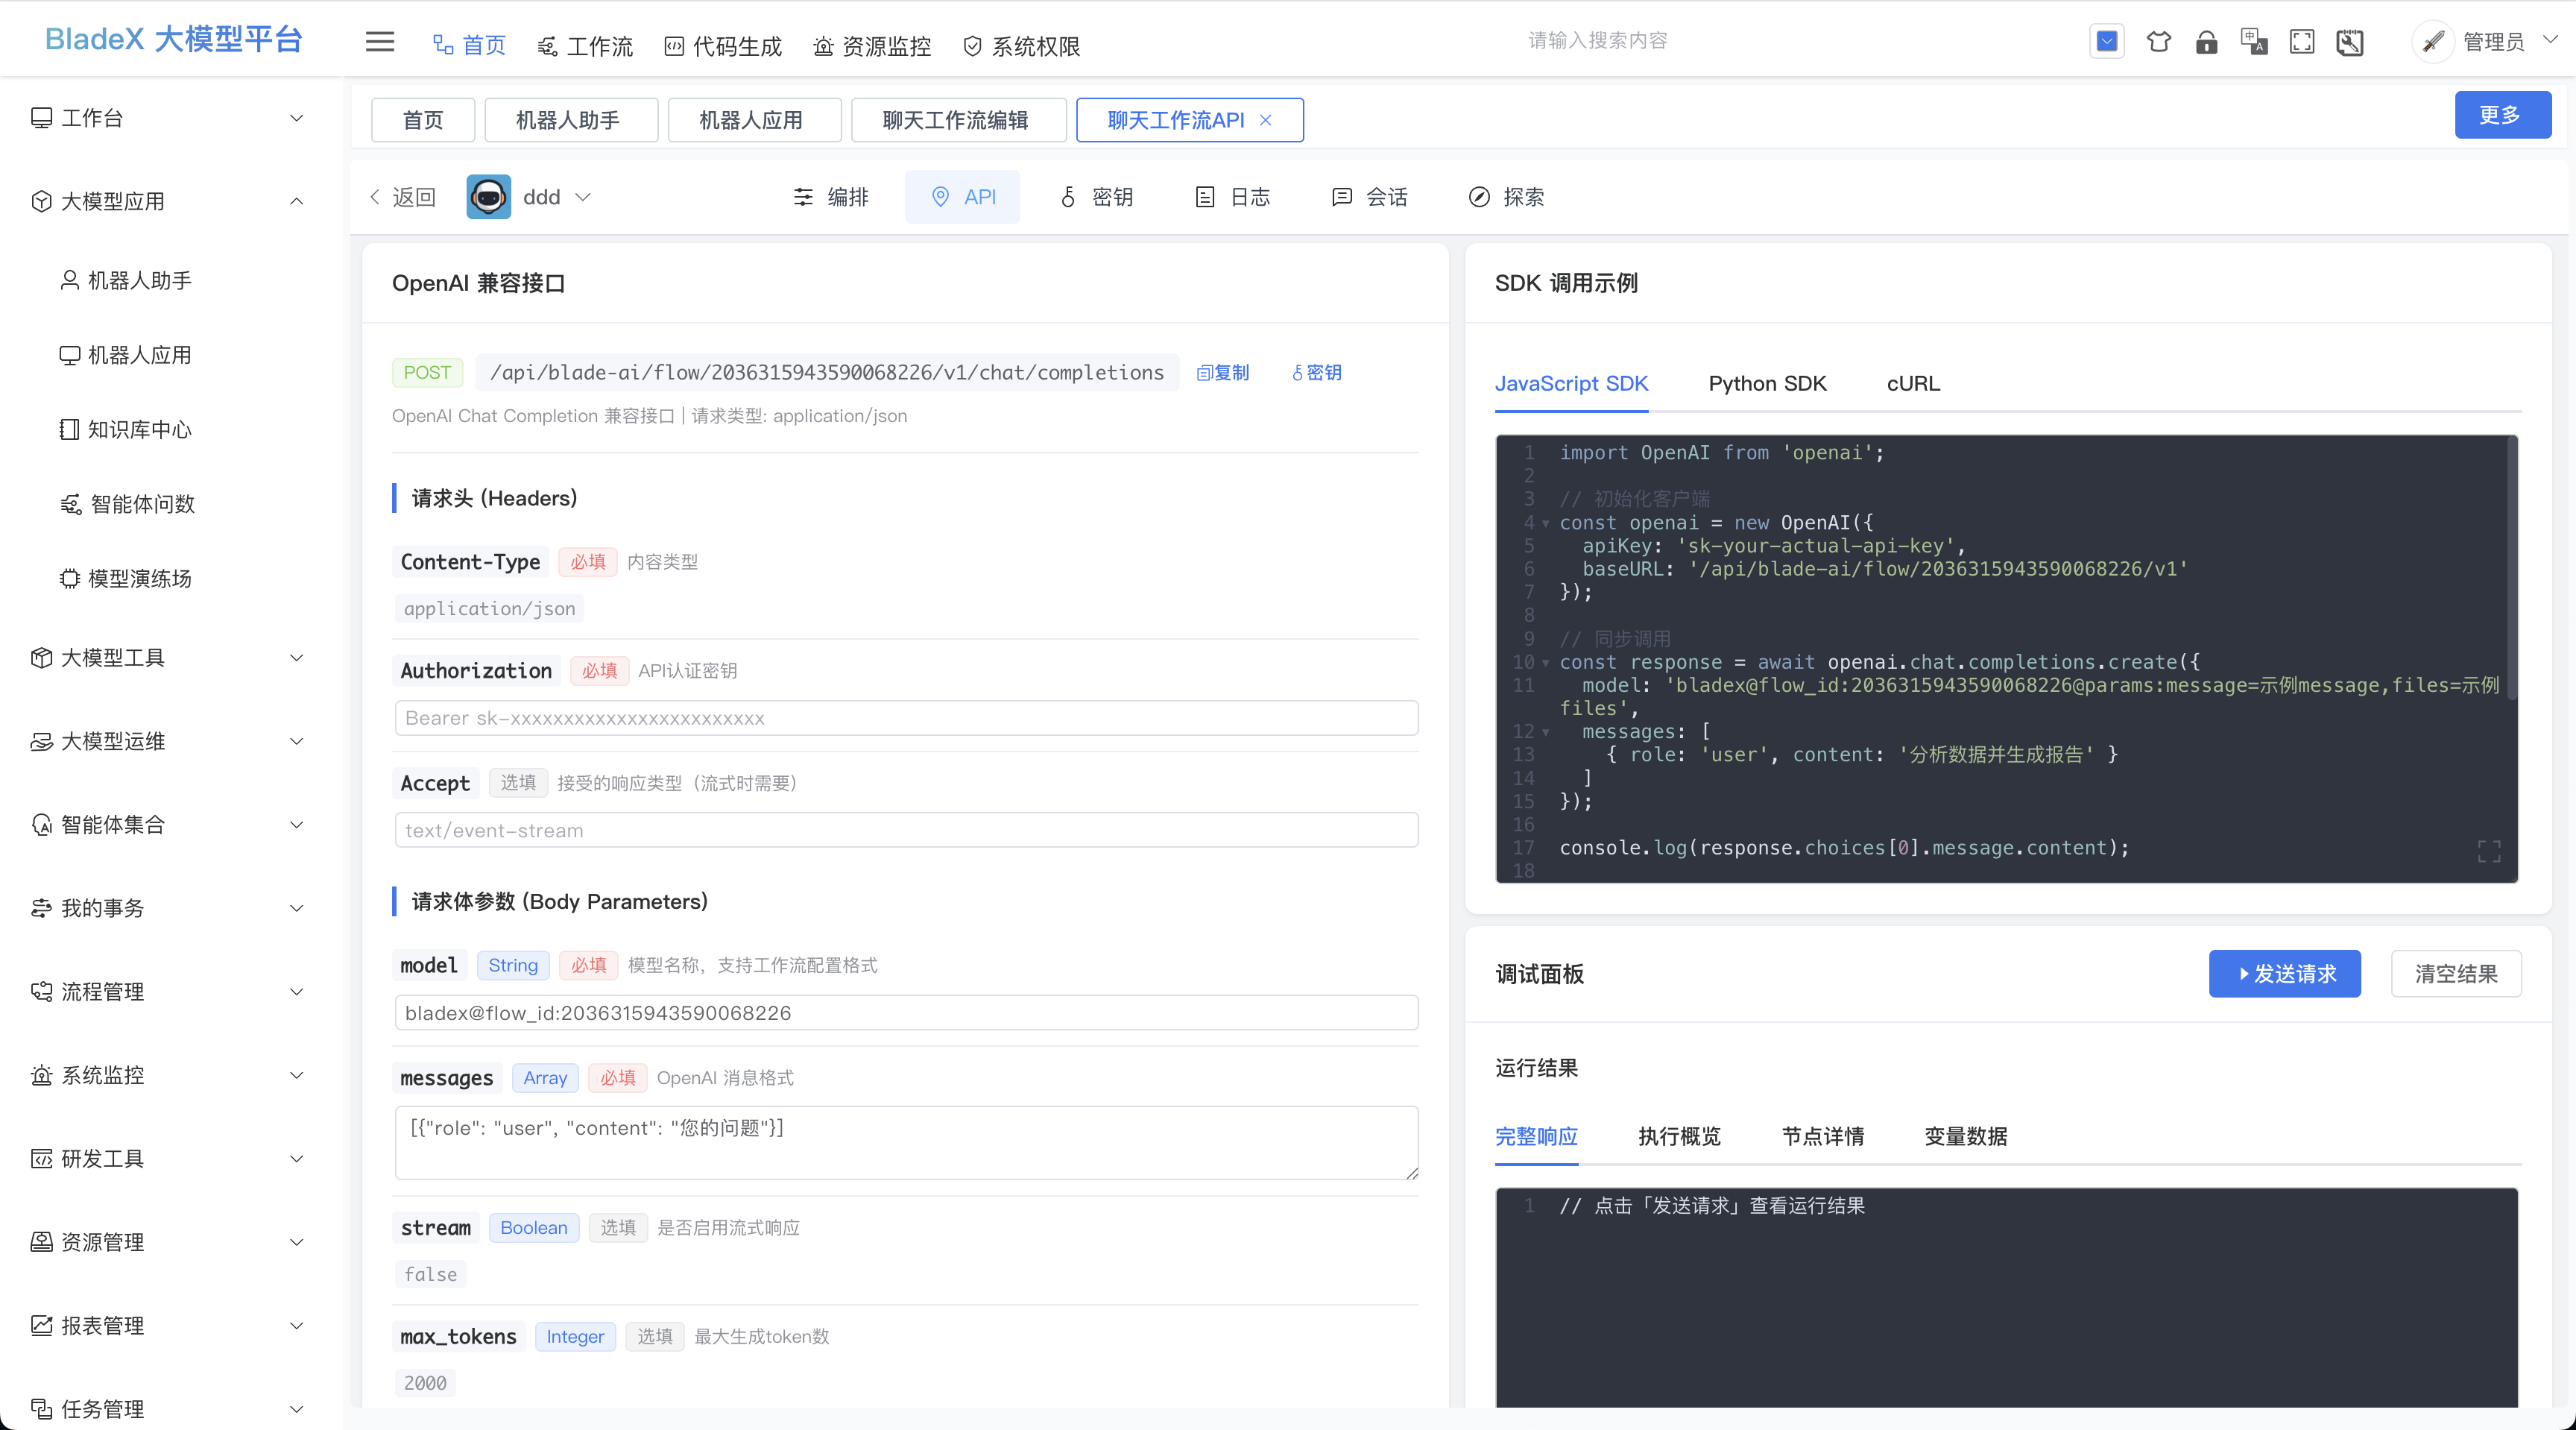Click the lock screen icon

pos(2206,42)
